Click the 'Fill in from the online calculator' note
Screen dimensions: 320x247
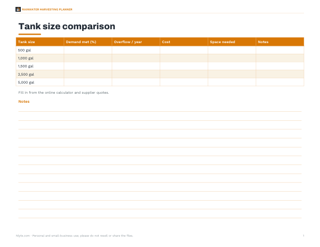click(63, 93)
